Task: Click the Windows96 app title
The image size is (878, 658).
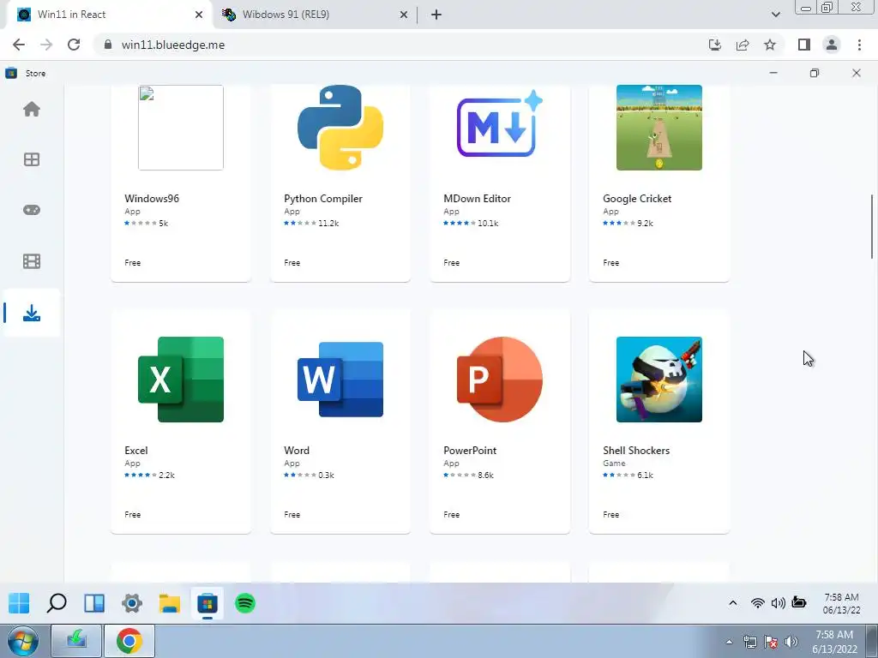Action: coord(152,199)
